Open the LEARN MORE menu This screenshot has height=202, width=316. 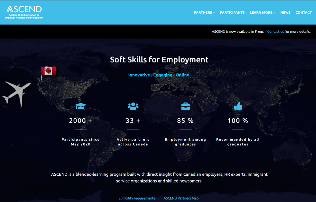click(x=261, y=13)
